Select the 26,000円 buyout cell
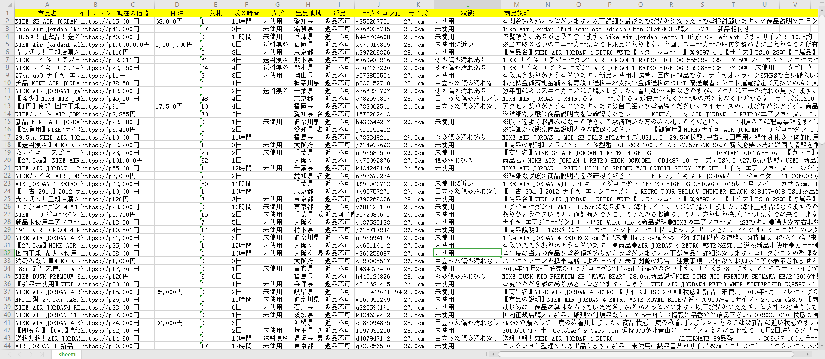This screenshot has height=359, width=825. 177,322
